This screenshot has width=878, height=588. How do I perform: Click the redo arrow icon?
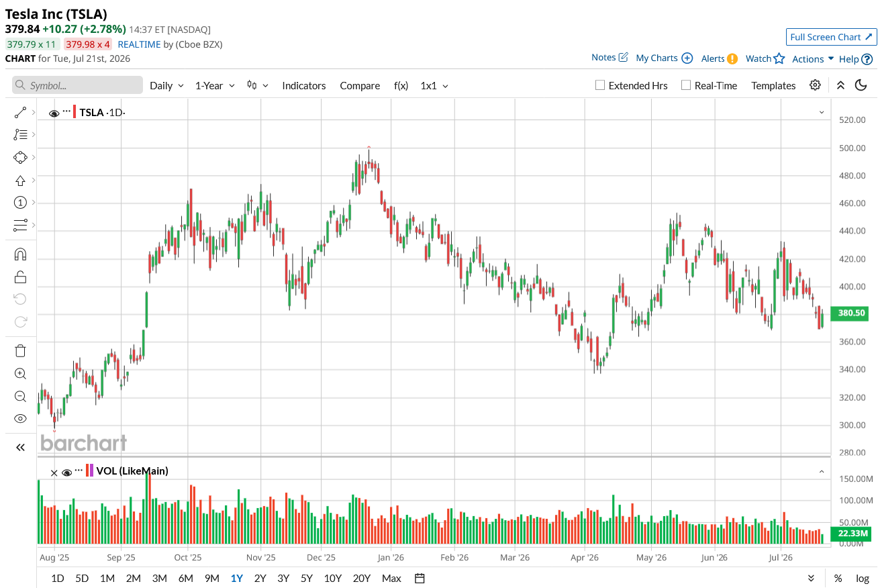[x=20, y=321]
